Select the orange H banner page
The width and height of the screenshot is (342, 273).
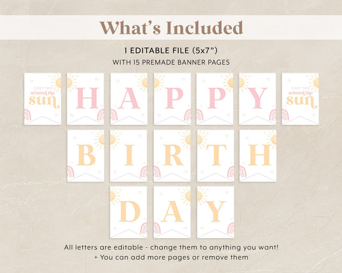258,156
